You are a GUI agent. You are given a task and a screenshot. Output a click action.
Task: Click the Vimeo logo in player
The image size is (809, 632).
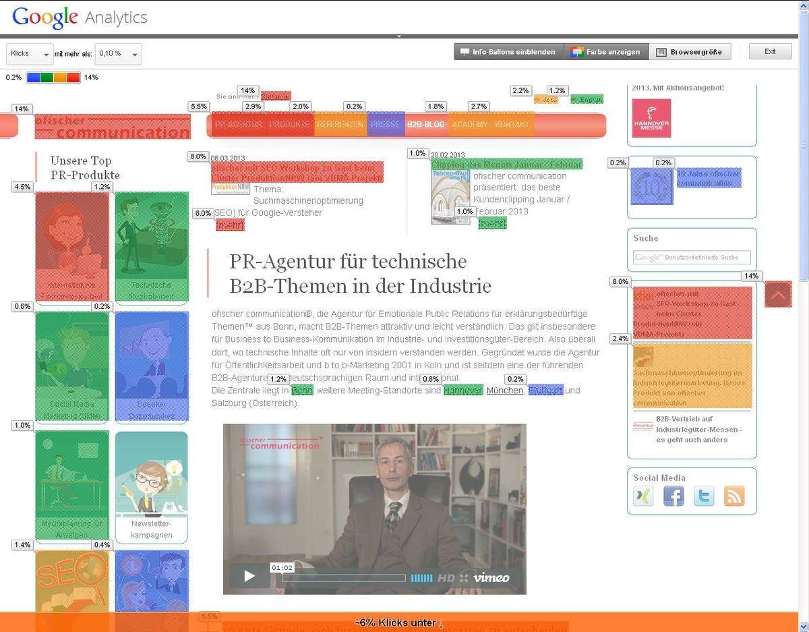491,577
